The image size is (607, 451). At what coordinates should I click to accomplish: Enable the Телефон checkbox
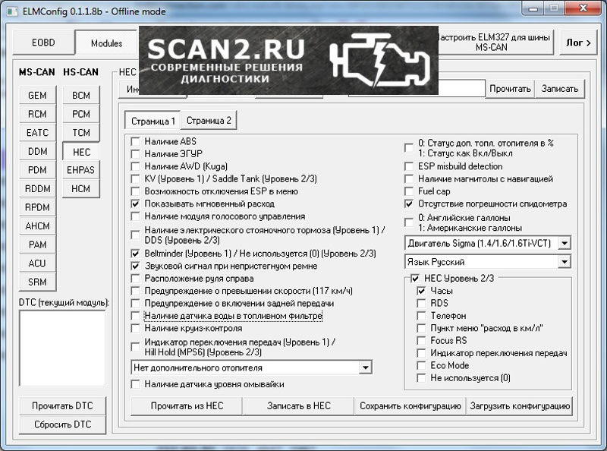[421, 315]
